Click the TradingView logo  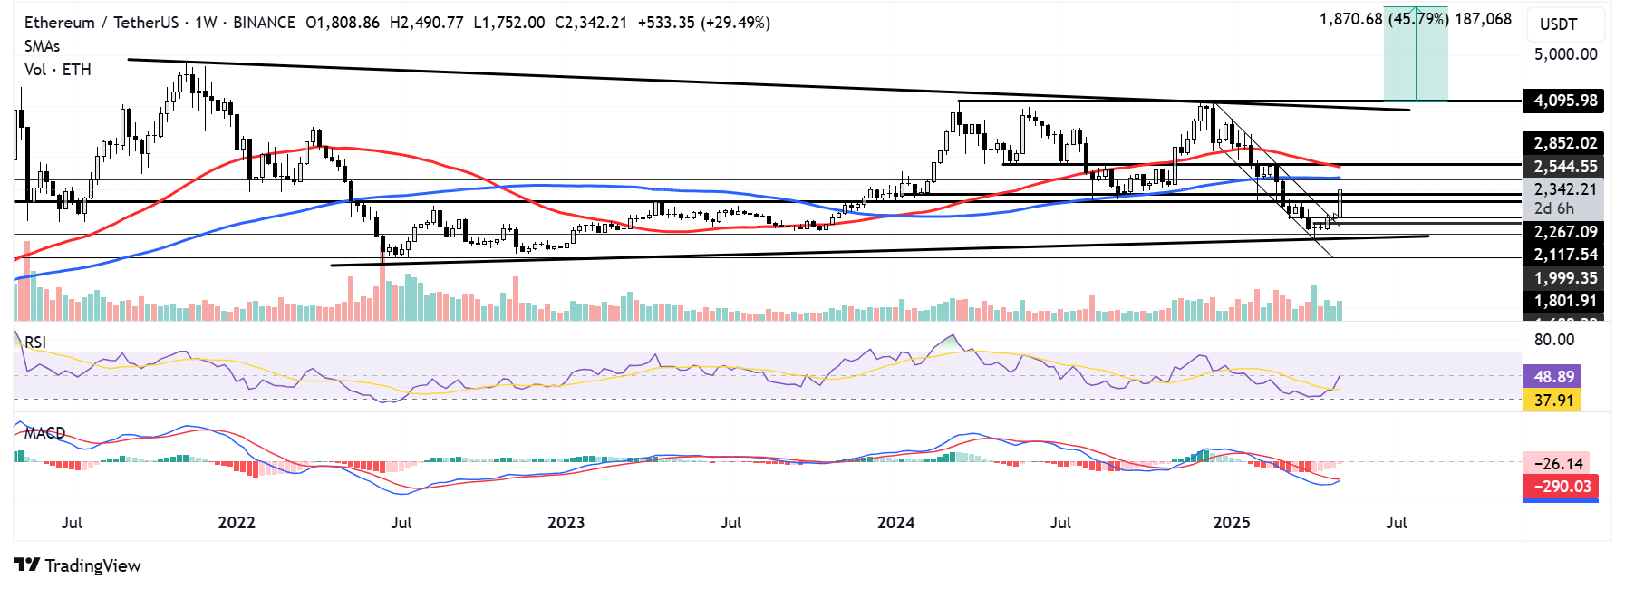coord(78,565)
